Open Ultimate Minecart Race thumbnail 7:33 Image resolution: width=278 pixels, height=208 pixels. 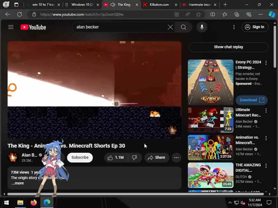[x=210, y=120]
